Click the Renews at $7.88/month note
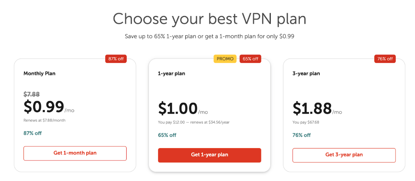Image resolution: width=415 pixels, height=181 pixels. click(x=44, y=120)
